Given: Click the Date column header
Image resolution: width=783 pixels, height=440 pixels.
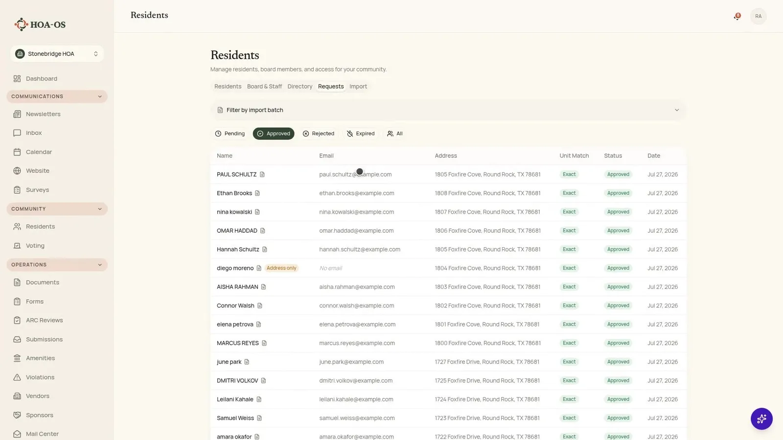Looking at the screenshot, I should click(x=654, y=156).
